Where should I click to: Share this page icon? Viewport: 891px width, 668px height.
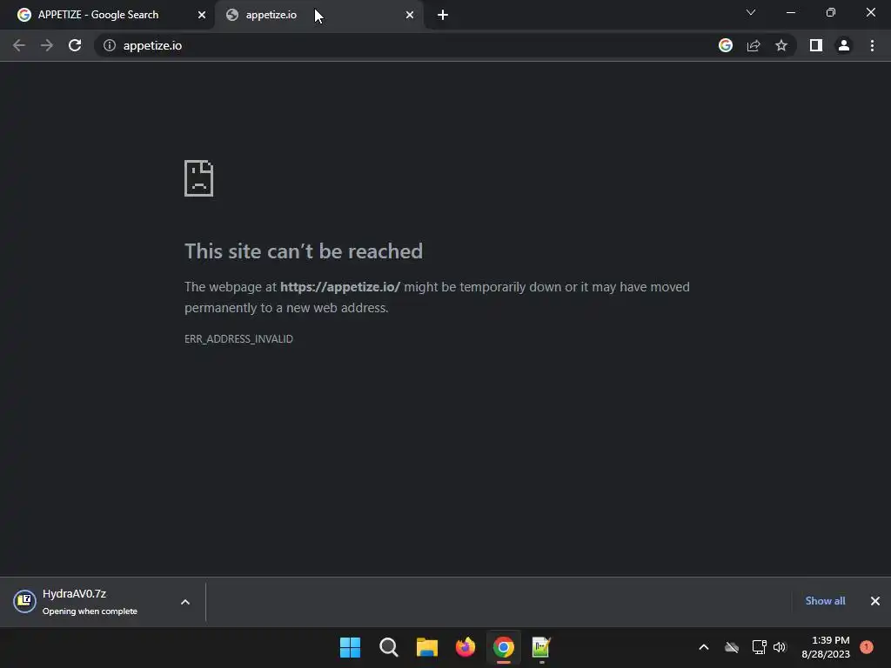click(754, 45)
